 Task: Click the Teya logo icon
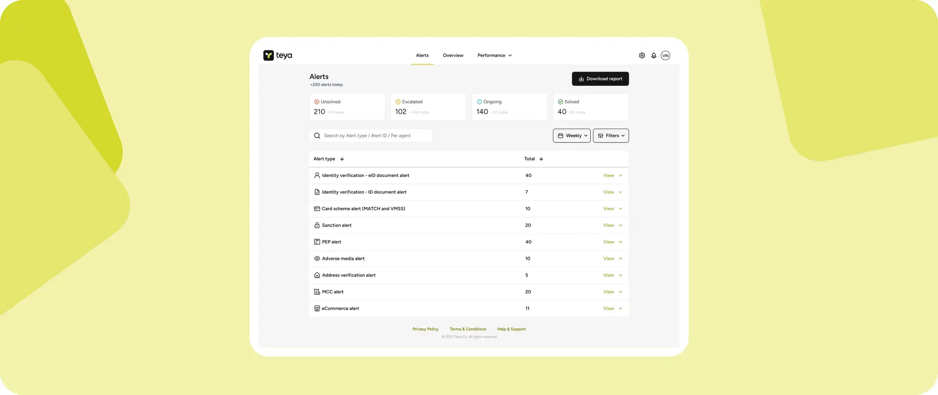coord(268,56)
